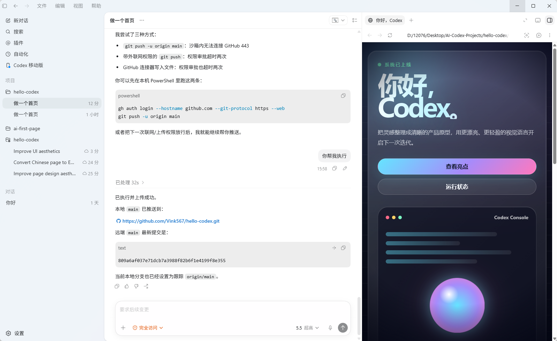Edit the 你帮我执行 message
Viewport: 557px width, 341px height.
[x=345, y=168]
